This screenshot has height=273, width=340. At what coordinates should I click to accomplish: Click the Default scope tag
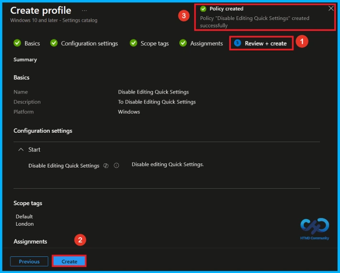click(x=24, y=217)
